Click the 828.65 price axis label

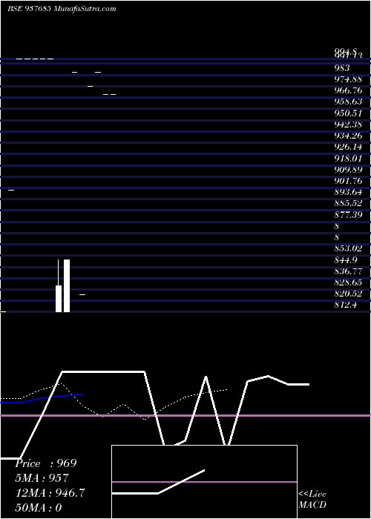coord(348,282)
